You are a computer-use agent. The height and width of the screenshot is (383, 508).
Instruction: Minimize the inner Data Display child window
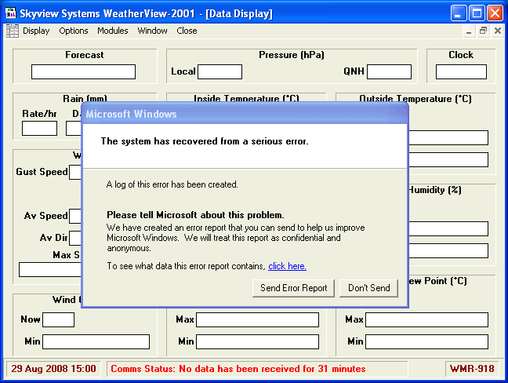[x=469, y=31]
